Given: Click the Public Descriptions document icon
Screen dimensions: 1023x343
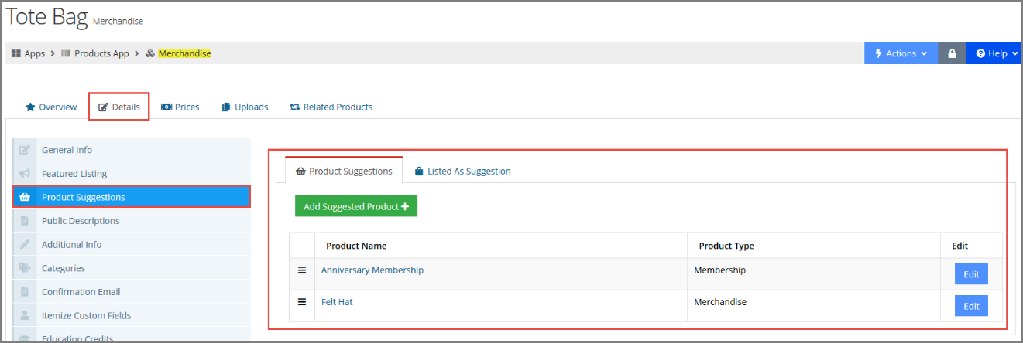Looking at the screenshot, I should coord(25,221).
